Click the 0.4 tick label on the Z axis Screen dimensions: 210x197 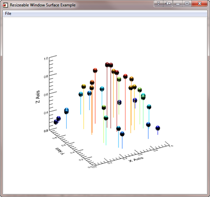click(46, 113)
